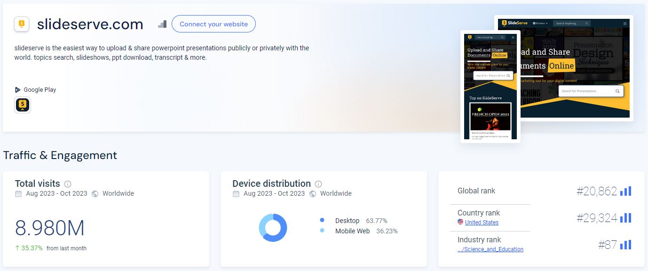Click the Country rank bar chart icon
Viewport: 648px width, 271px height.
[x=625, y=218]
